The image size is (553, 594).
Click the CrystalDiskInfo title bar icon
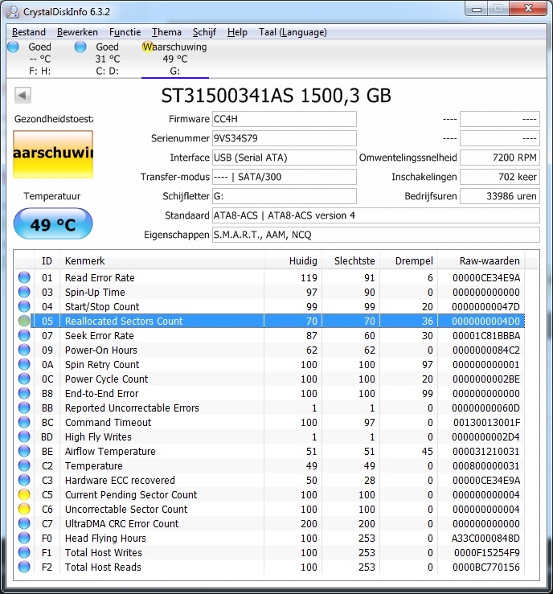[13, 12]
